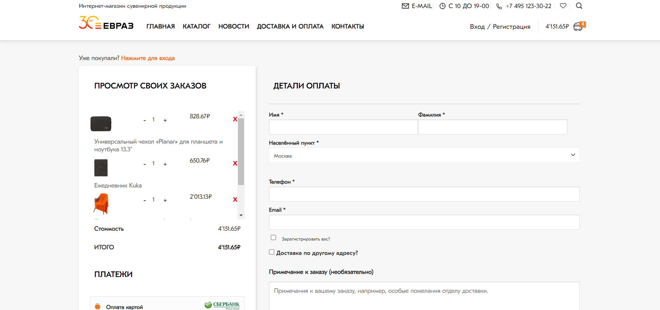The height and width of the screenshot is (310, 660).
Task: Click the ЕВРАЗ 30 лет logo
Action: [x=106, y=23]
